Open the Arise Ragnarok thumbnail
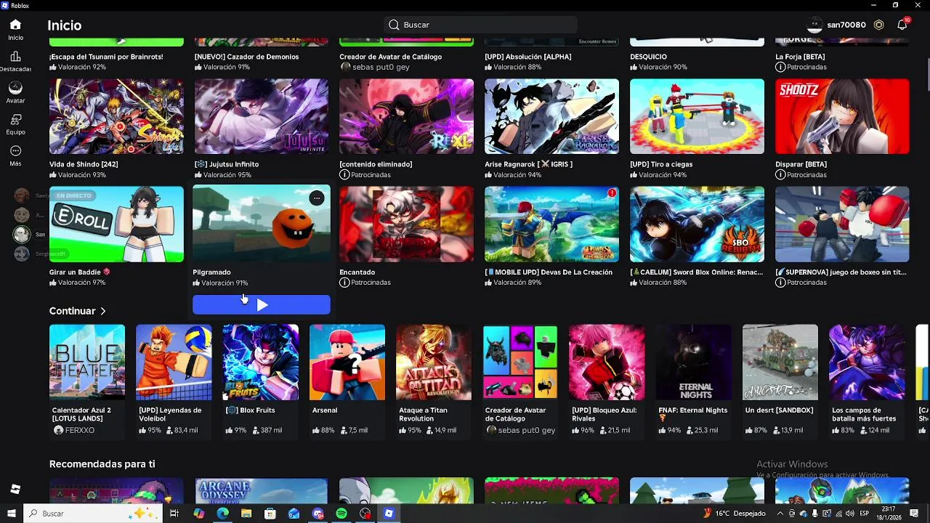 point(551,116)
